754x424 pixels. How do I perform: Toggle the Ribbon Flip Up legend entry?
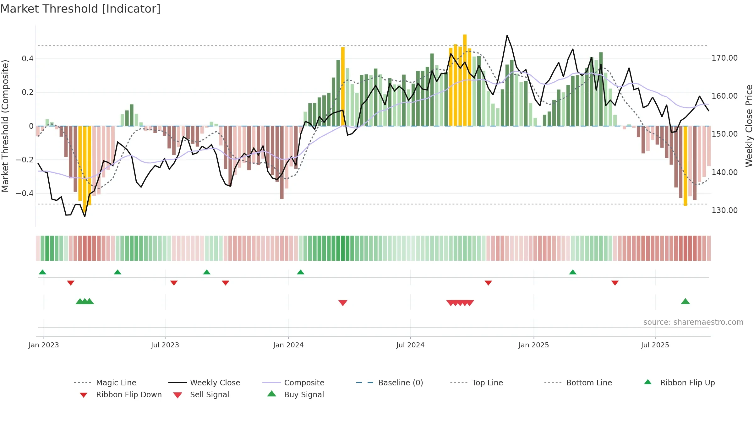[x=679, y=383]
